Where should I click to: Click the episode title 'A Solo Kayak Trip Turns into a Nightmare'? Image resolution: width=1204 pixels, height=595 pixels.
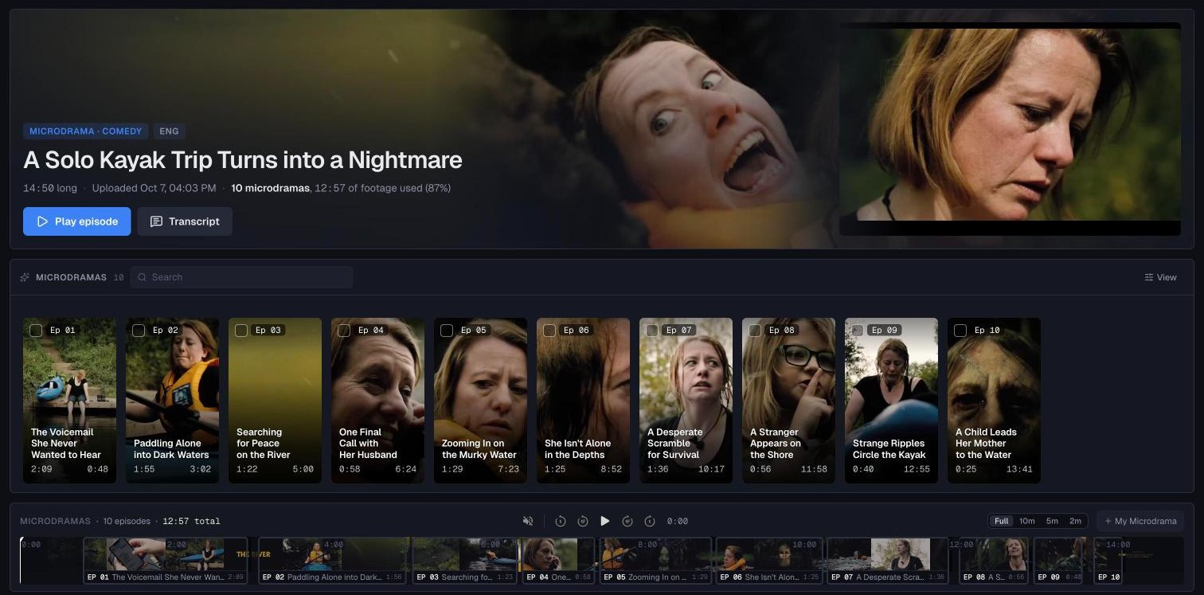tap(243, 159)
